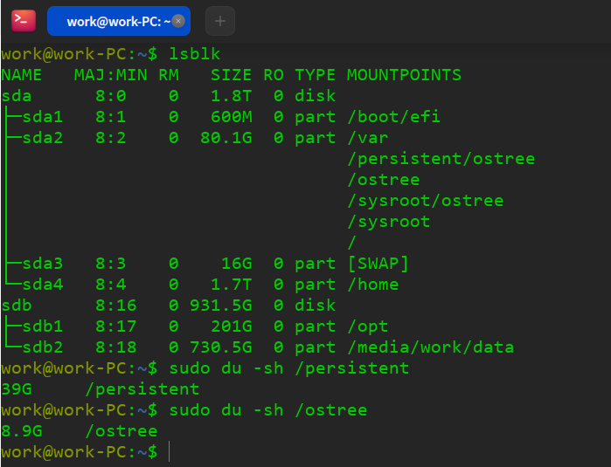Click the sdb1 partition name
Viewport: 611px width, 467px height.
coord(43,326)
